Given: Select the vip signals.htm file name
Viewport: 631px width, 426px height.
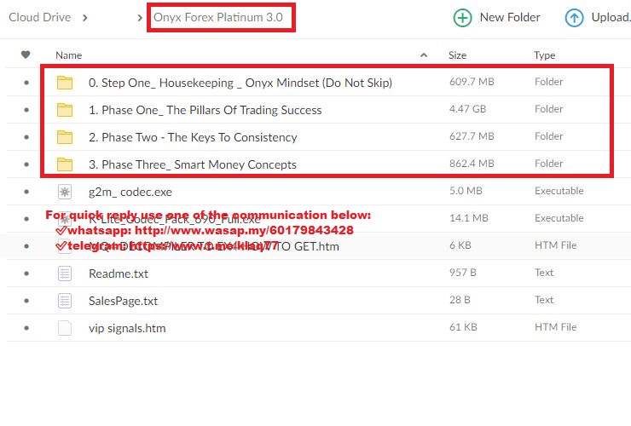Looking at the screenshot, I should coord(127,328).
